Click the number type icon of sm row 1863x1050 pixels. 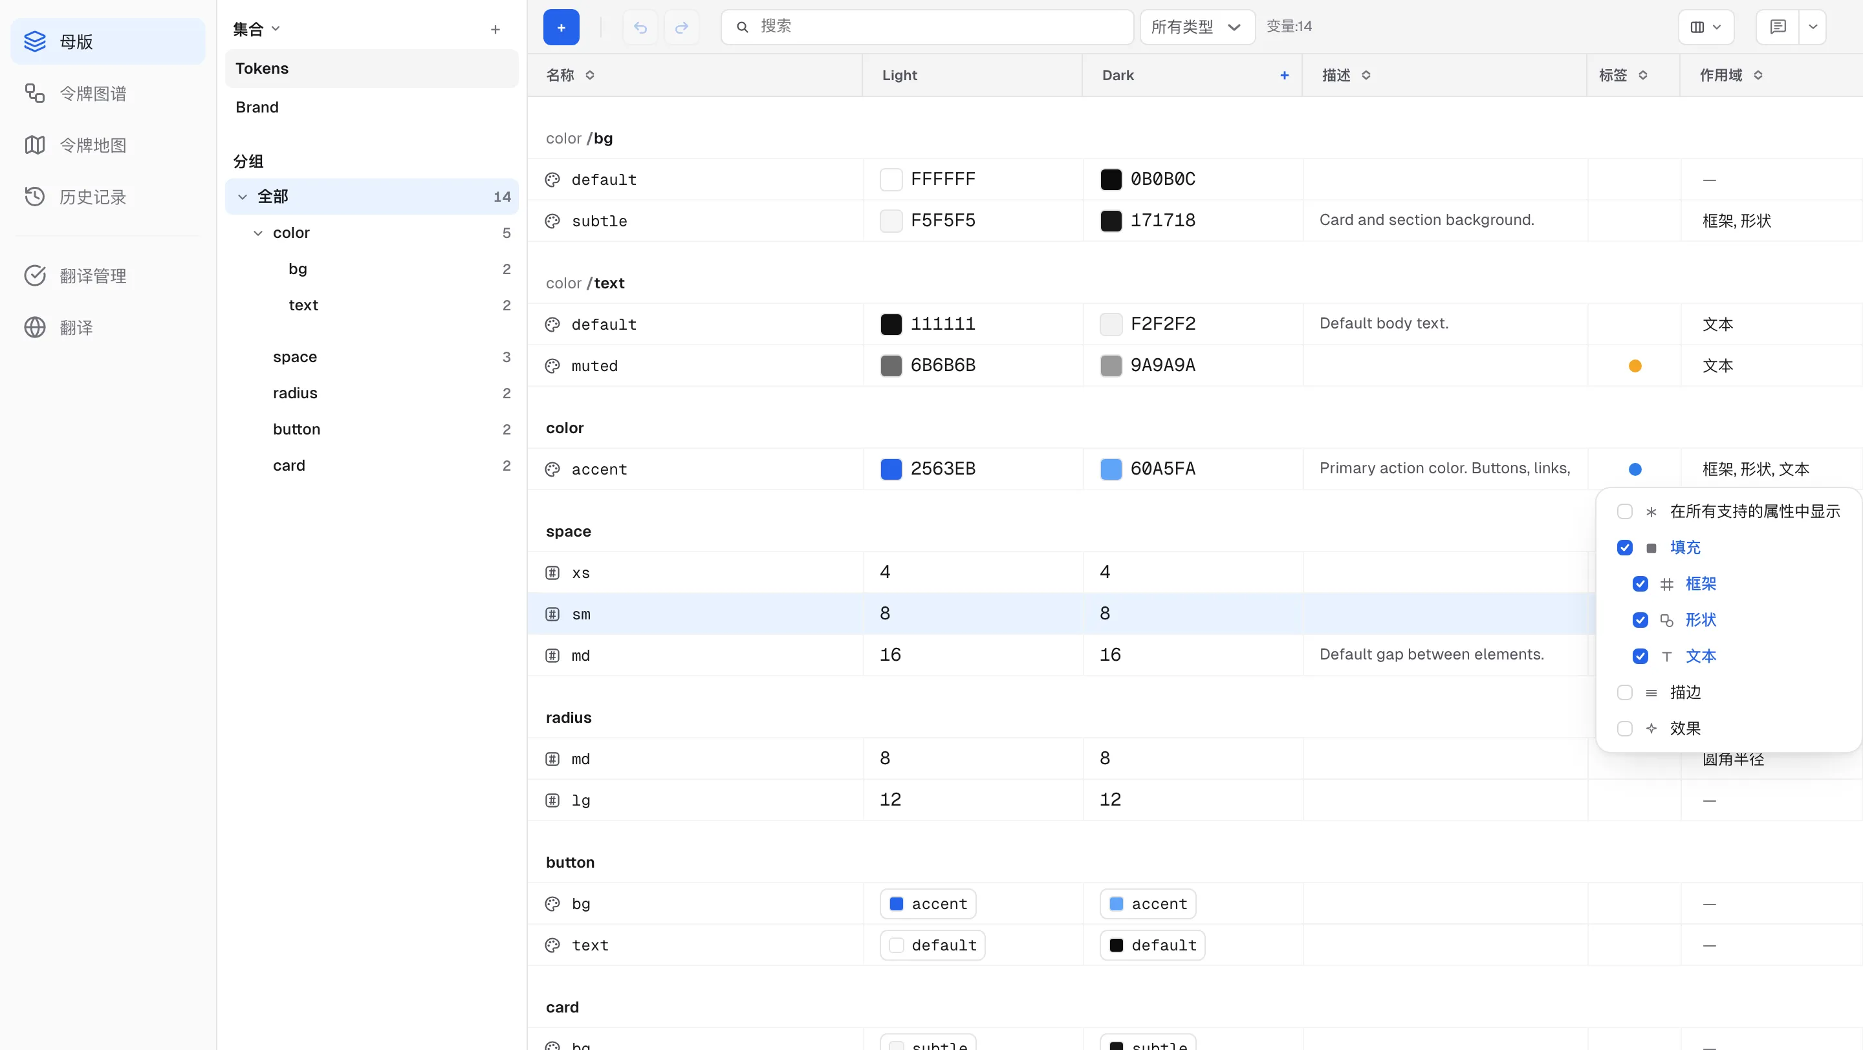pos(552,614)
